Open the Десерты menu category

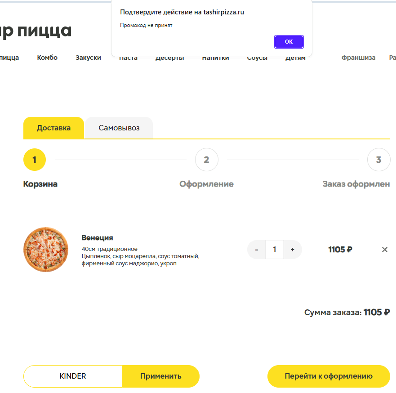point(169,59)
